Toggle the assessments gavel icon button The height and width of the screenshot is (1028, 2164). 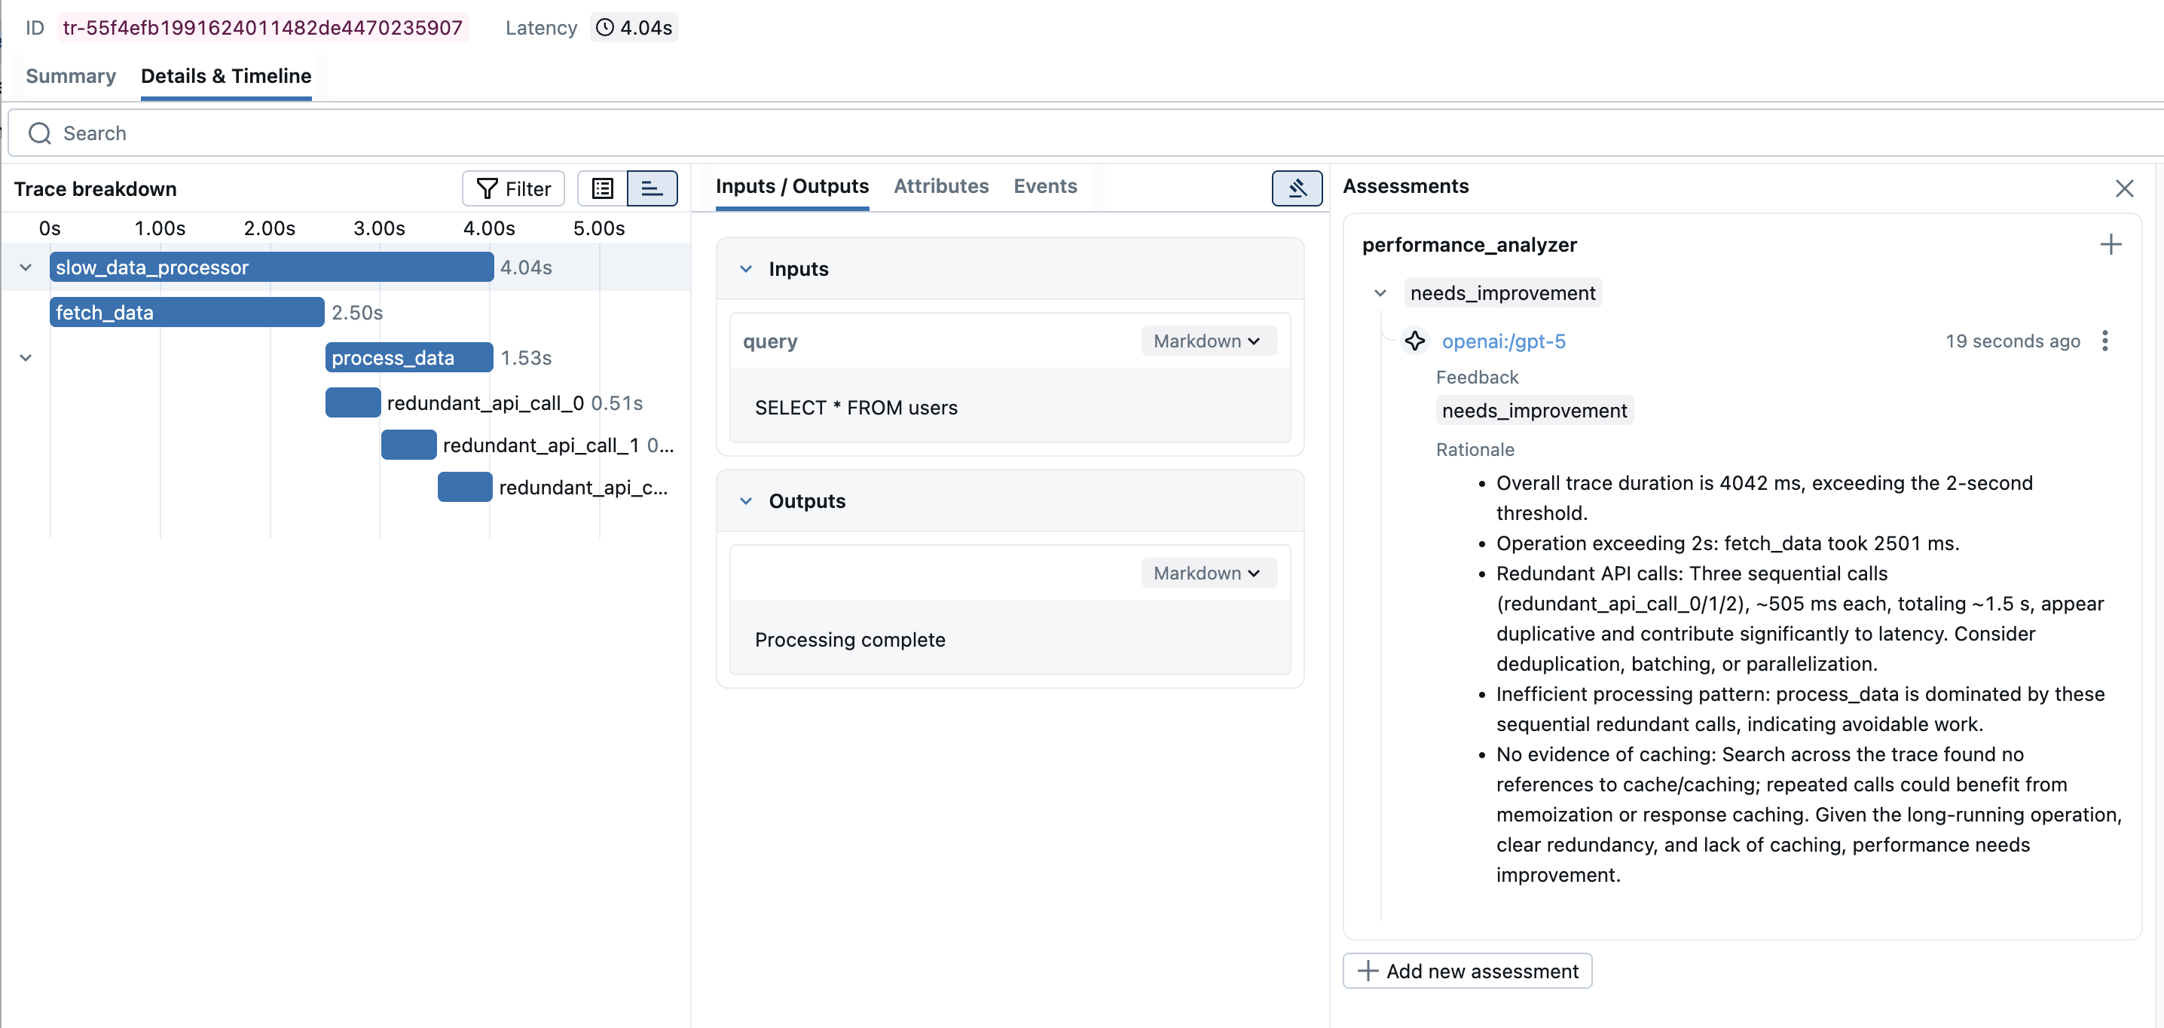[1296, 188]
